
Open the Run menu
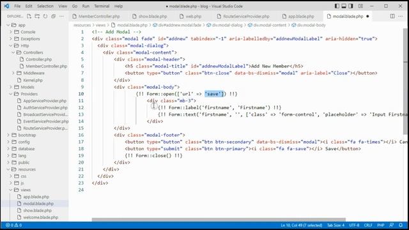point(86,6)
